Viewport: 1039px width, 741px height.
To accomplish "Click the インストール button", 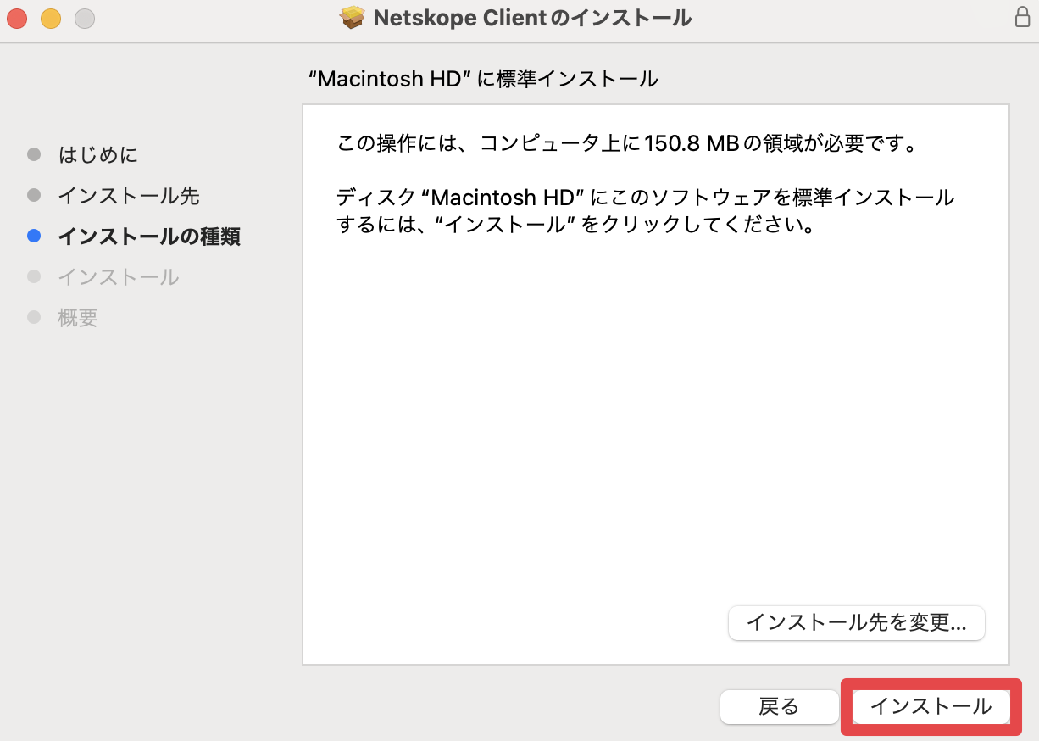I will (x=931, y=706).
